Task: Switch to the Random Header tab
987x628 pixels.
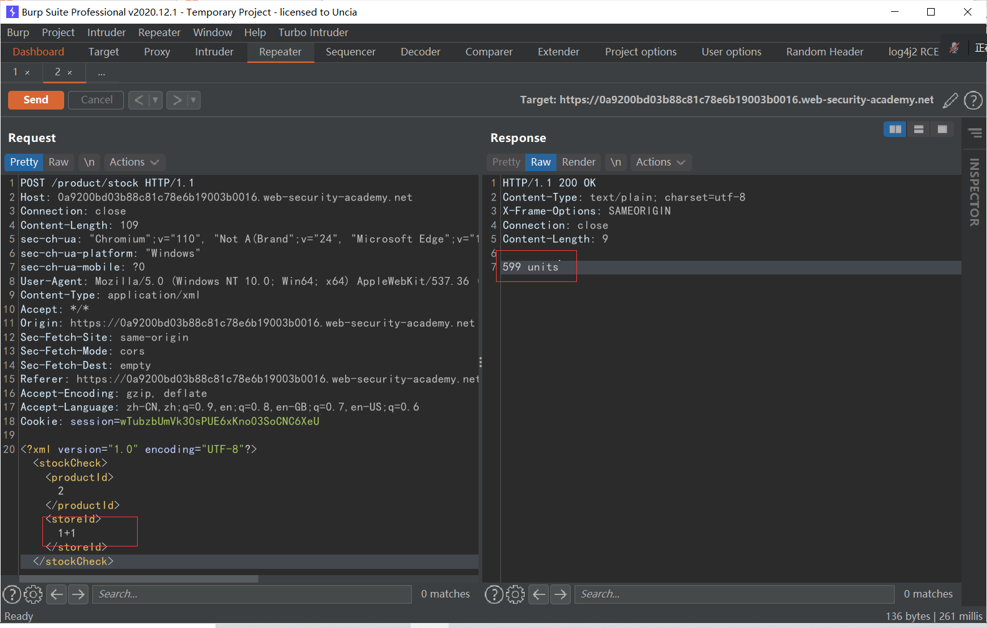Action: (825, 52)
